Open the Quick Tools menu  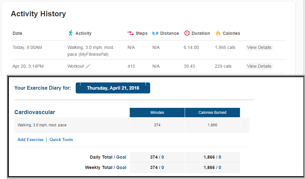coord(61,140)
